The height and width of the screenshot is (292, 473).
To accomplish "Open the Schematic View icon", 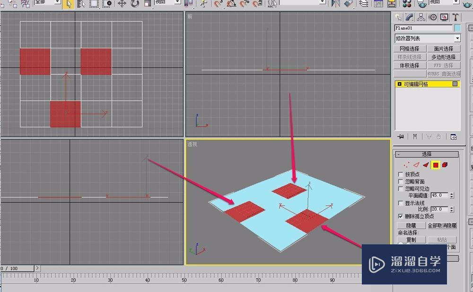I will pos(392,4).
